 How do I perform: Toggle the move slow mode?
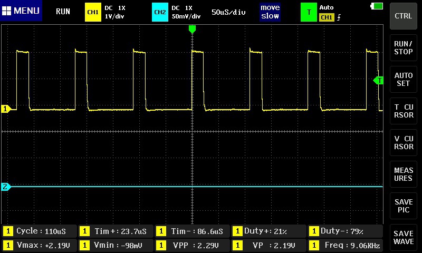click(270, 12)
